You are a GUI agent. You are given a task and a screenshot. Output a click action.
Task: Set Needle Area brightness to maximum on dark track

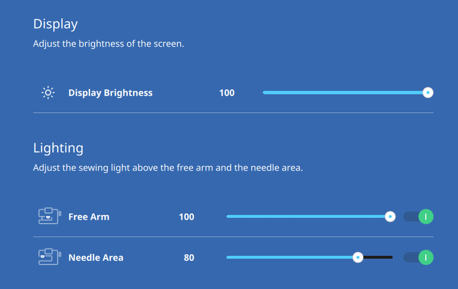[391, 257]
